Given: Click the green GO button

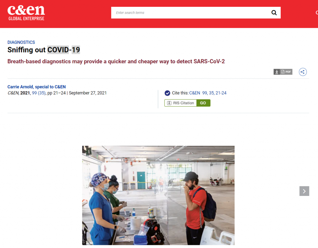Looking at the screenshot, I should 203,103.
